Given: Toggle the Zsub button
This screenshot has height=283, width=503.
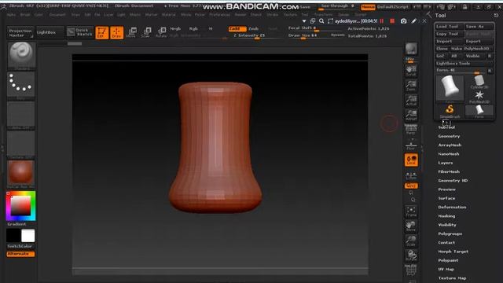Looking at the screenshot, I should pyautogui.click(x=253, y=28).
